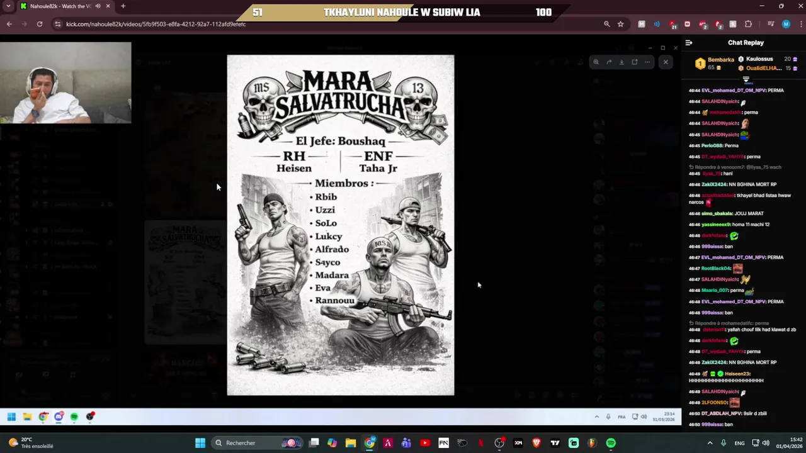The width and height of the screenshot is (806, 453).
Task: Download the image via viewer toolbar
Action: click(x=622, y=62)
